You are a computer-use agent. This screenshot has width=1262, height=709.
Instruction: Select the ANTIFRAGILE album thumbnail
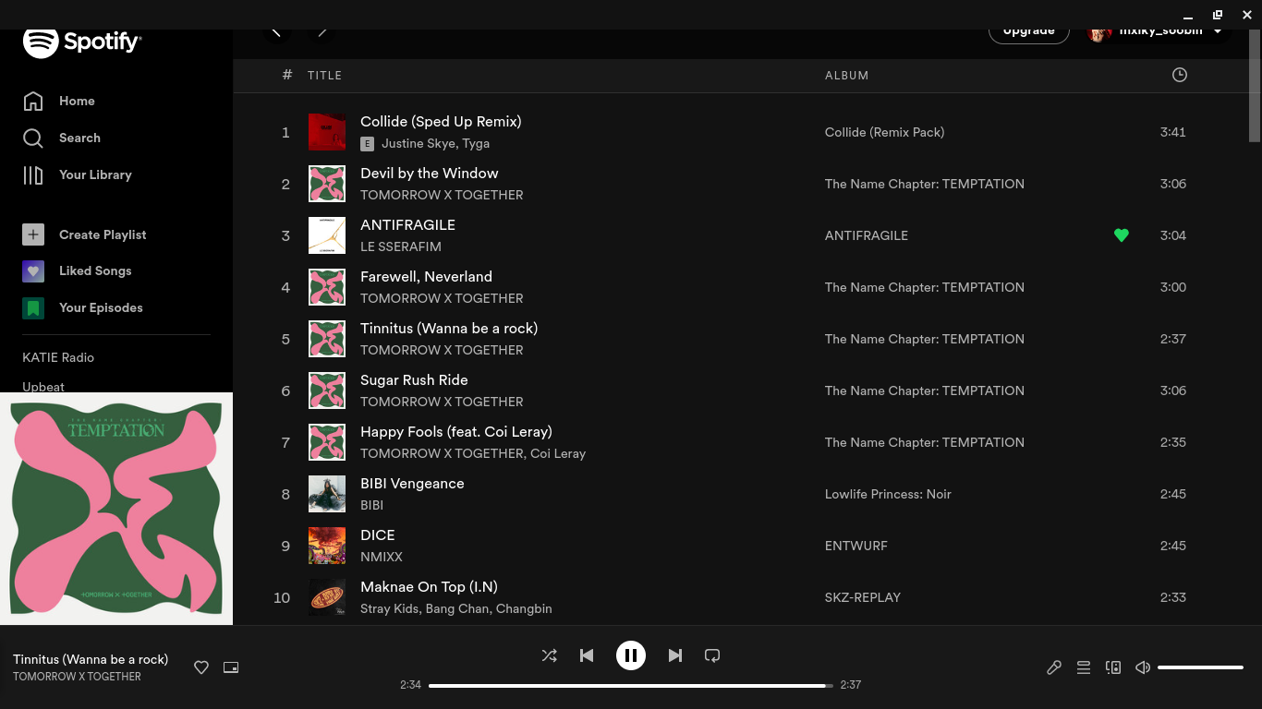coord(327,235)
